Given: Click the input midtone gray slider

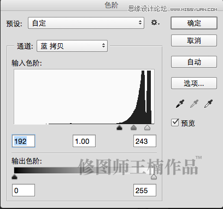Looking at the screenshot, I should tap(133, 127).
